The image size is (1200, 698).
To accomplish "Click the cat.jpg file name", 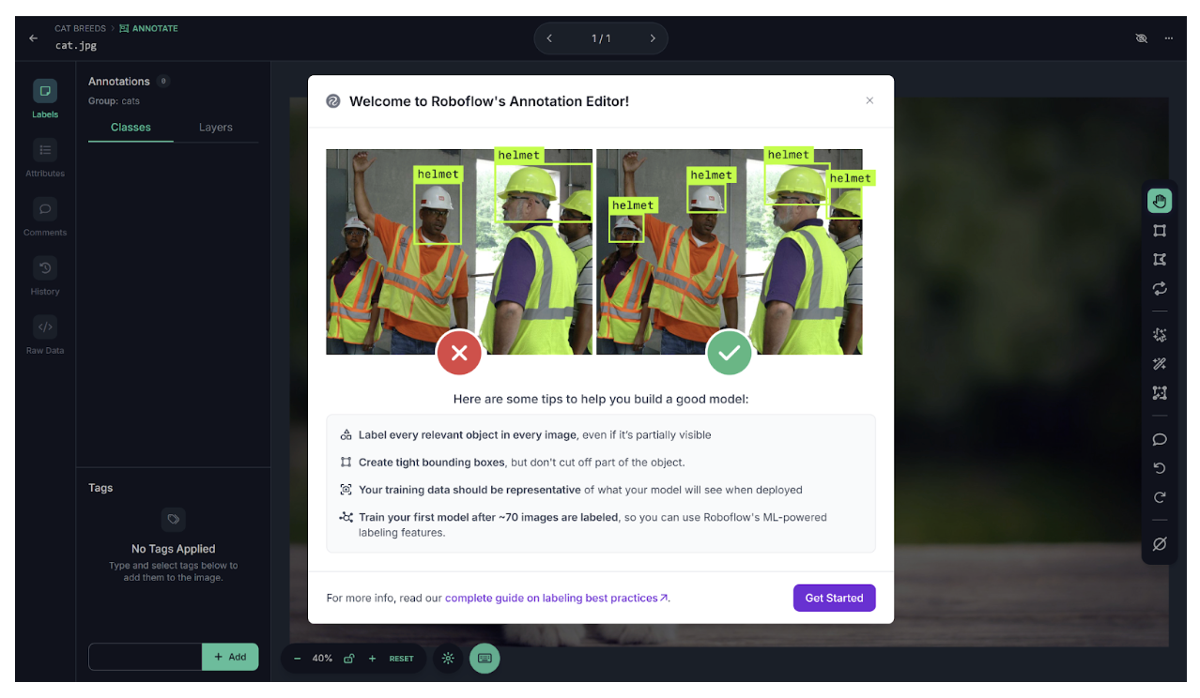I will point(76,45).
